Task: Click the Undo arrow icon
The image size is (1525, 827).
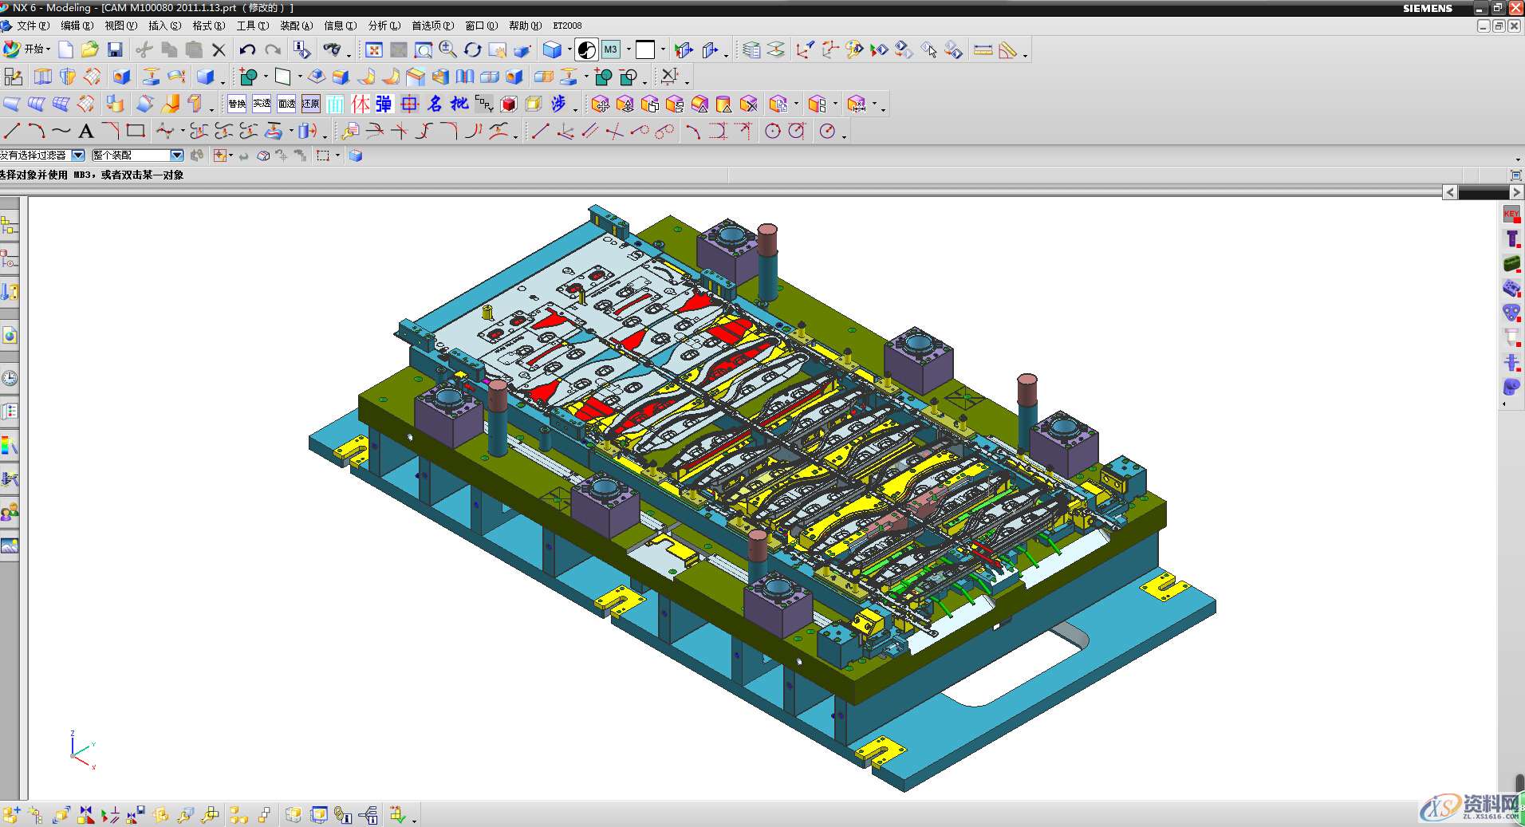Action: 247,50
